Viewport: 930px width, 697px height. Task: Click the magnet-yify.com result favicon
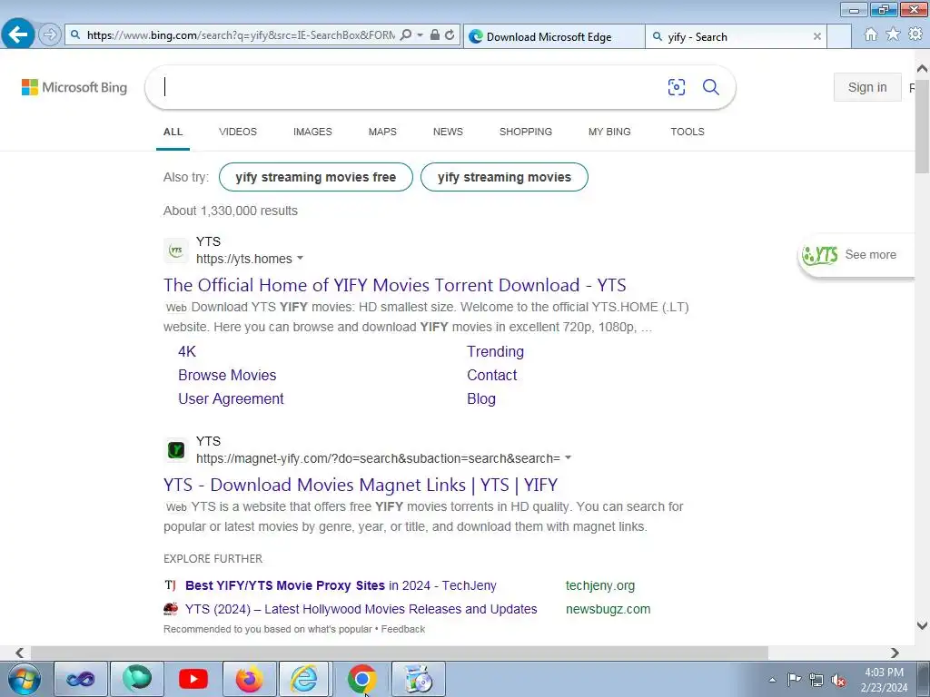pos(175,450)
